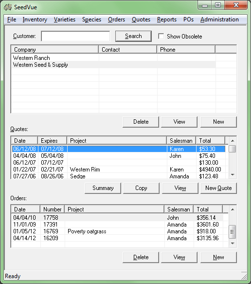Click the $4940.00 quote total
The width and height of the screenshot is (251, 284).
pos(210,170)
